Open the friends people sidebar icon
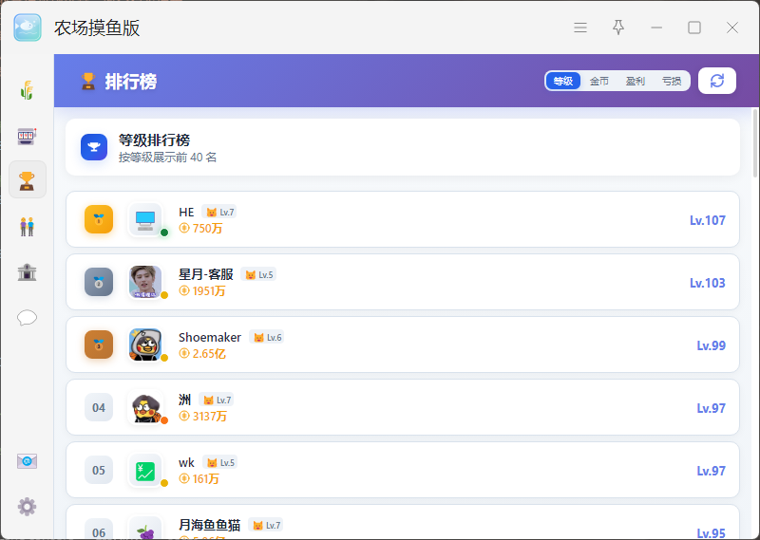 [28, 226]
